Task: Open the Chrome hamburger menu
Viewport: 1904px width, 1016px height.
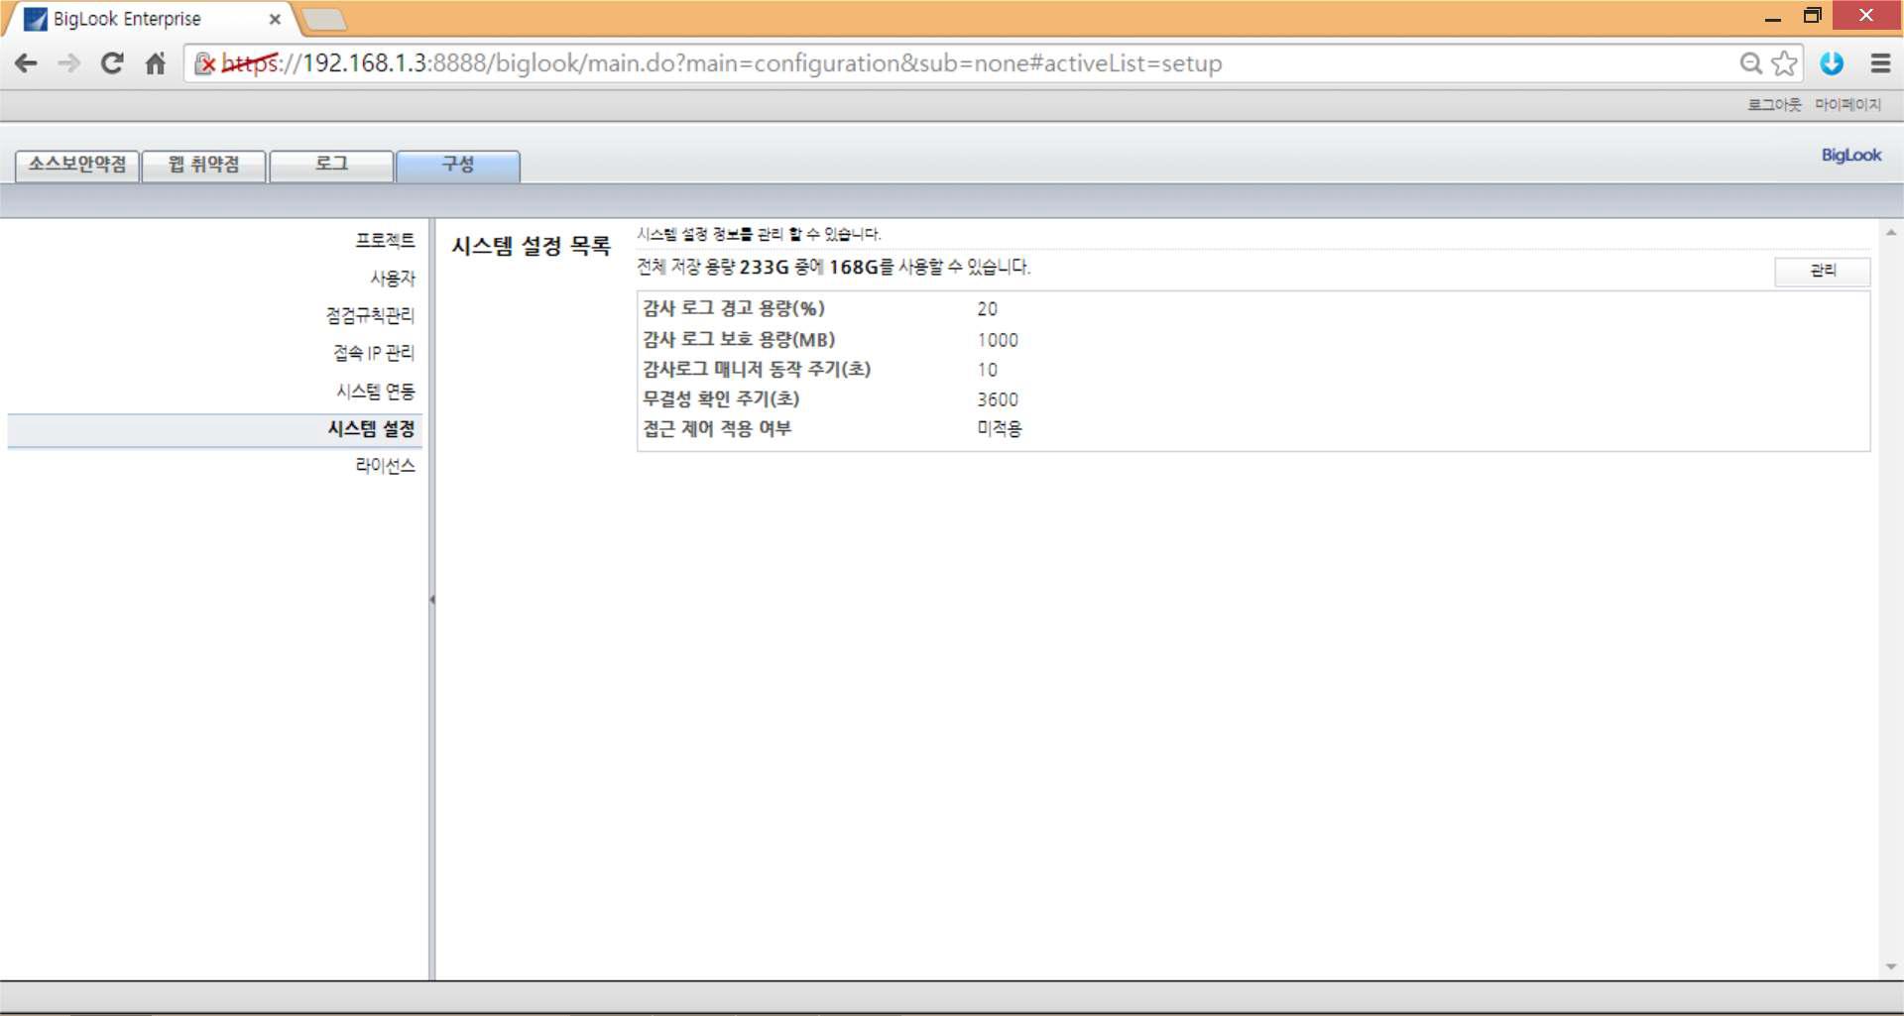Action: click(1880, 63)
